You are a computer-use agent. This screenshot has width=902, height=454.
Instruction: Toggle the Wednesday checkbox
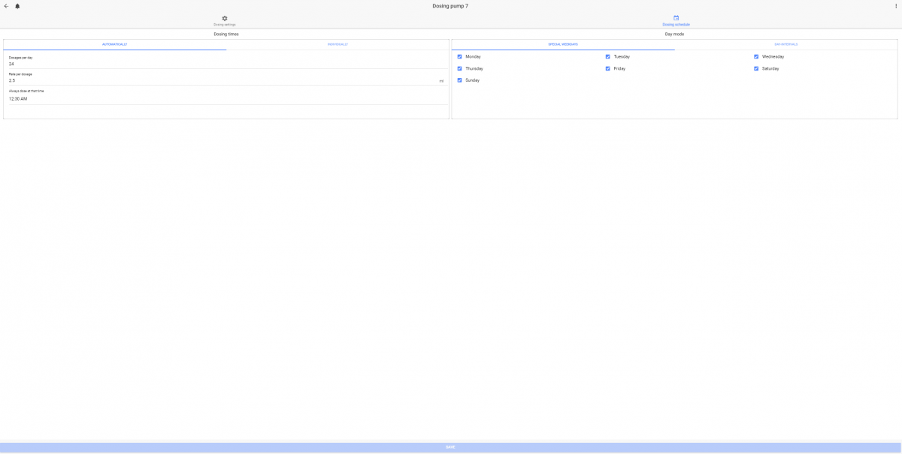(756, 56)
